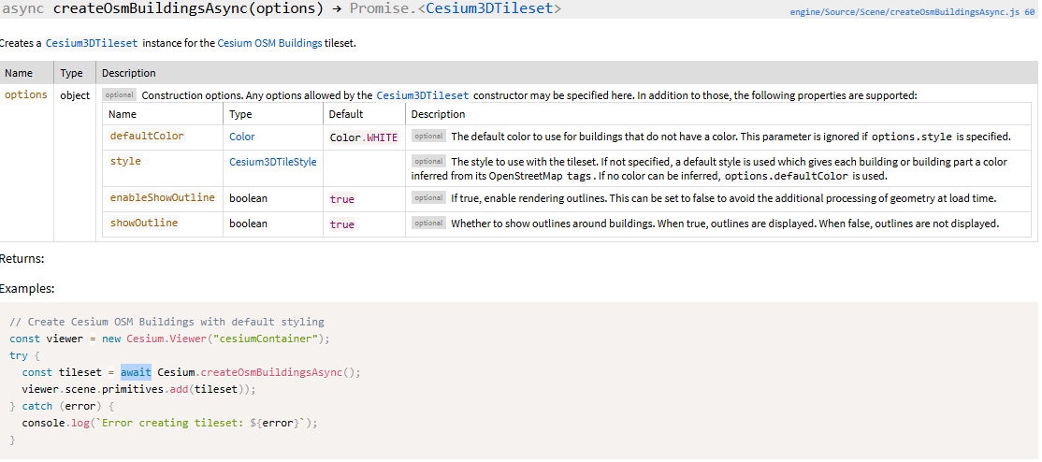Click the inner table Default column header
This screenshot has height=462, width=1042.
(346, 114)
